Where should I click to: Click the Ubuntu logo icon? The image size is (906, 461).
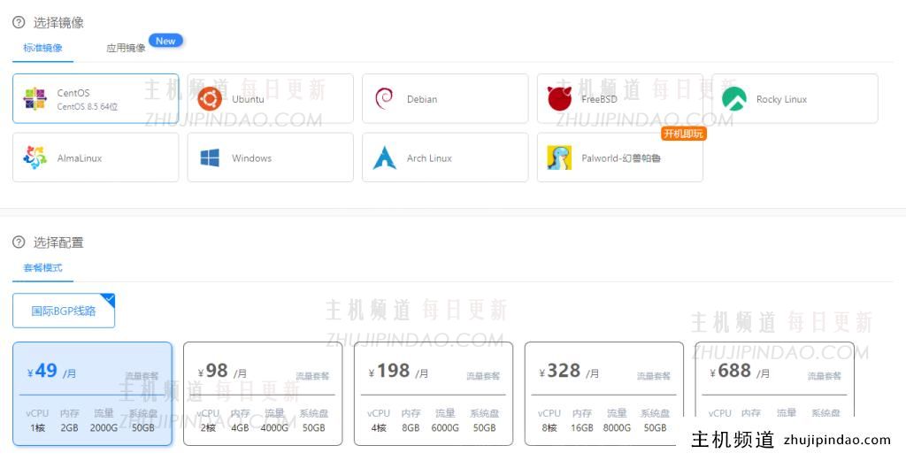click(209, 99)
